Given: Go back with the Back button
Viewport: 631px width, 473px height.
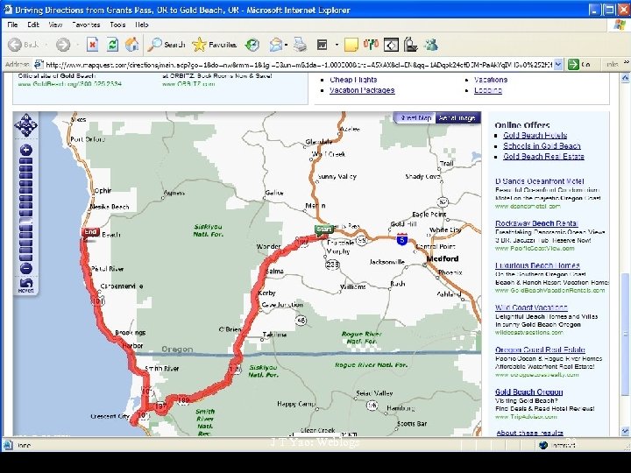Looking at the screenshot, I should tap(23, 45).
